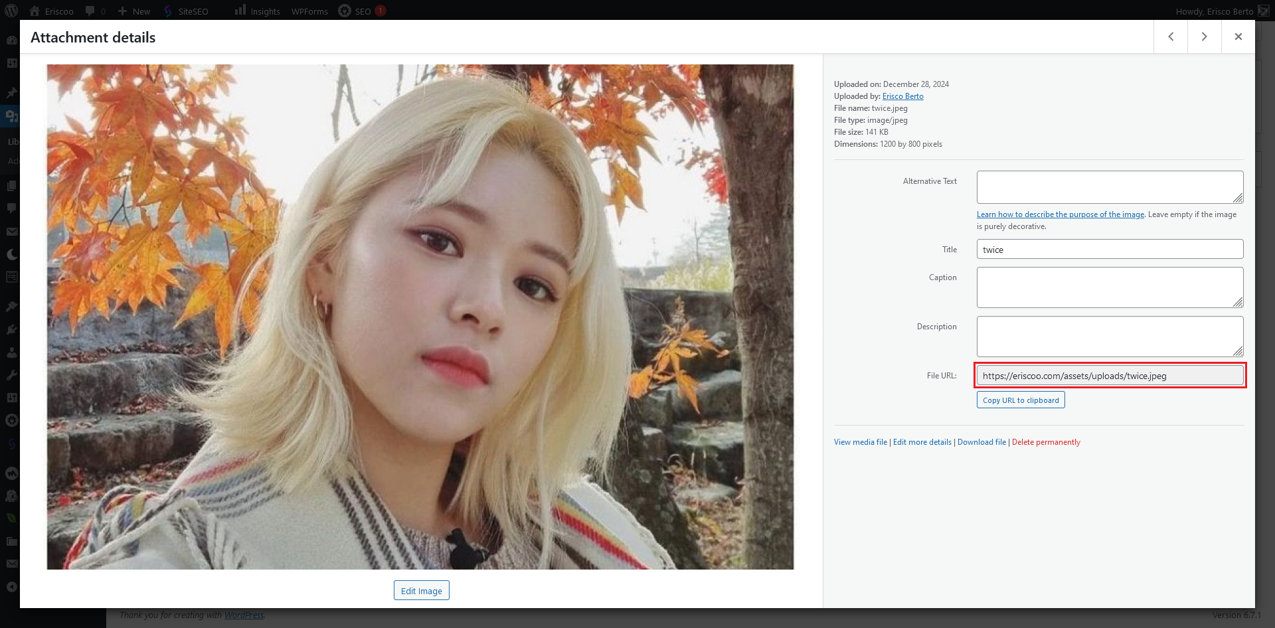Go to previous attachment with left arrow
Image resolution: width=1275 pixels, height=628 pixels.
pyautogui.click(x=1171, y=37)
